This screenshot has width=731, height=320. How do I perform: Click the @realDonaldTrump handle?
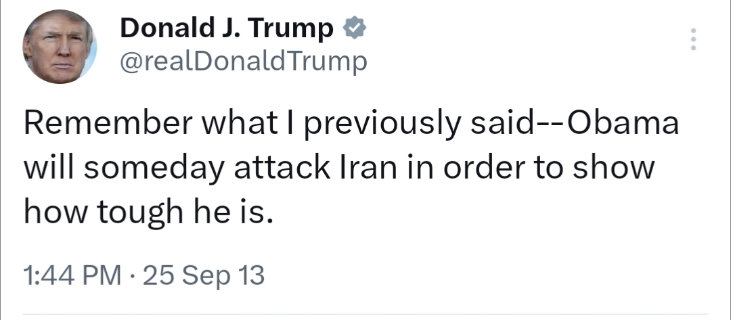(242, 63)
